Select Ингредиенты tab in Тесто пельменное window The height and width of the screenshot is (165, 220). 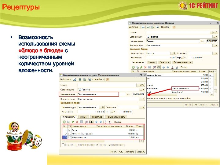pyautogui.click(x=69, y=117)
